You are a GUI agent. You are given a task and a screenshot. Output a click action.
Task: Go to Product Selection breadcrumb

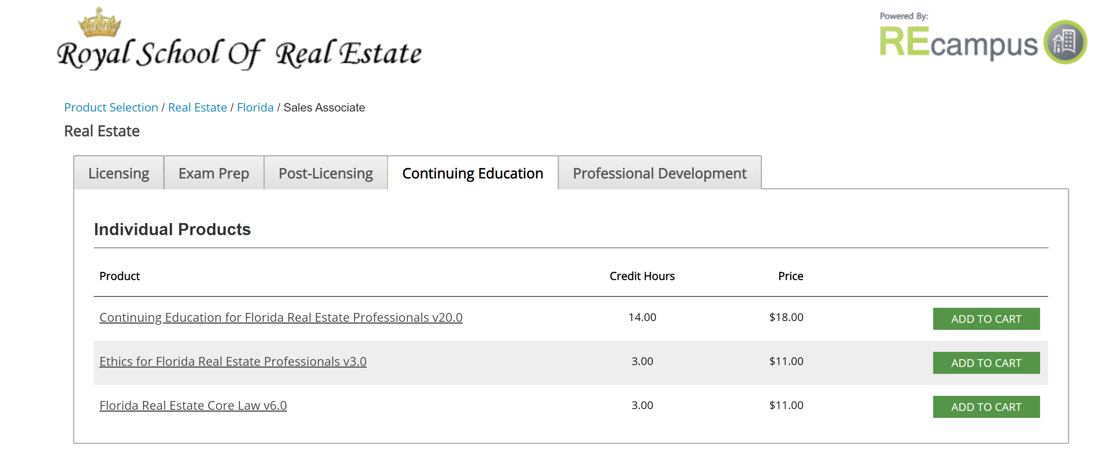coord(111,107)
